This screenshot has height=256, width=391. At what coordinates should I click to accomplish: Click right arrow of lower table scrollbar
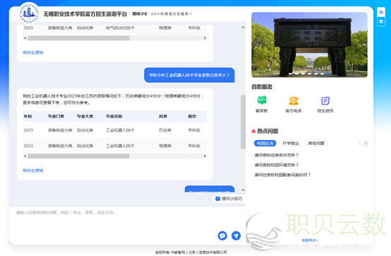click(205, 156)
